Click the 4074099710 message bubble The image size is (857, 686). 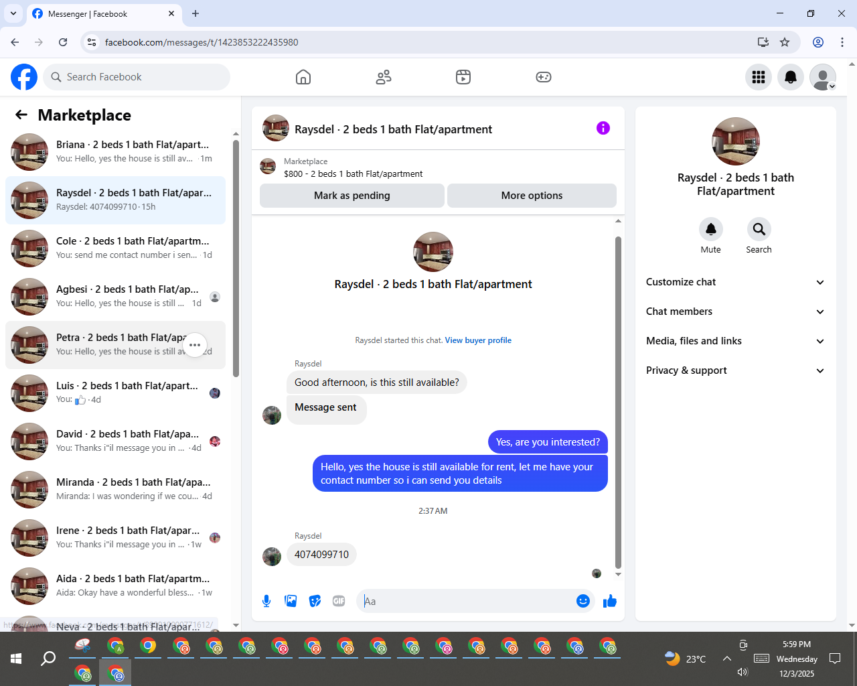(321, 555)
